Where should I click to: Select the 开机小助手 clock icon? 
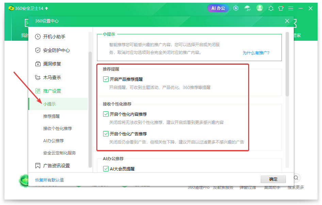(x=38, y=36)
